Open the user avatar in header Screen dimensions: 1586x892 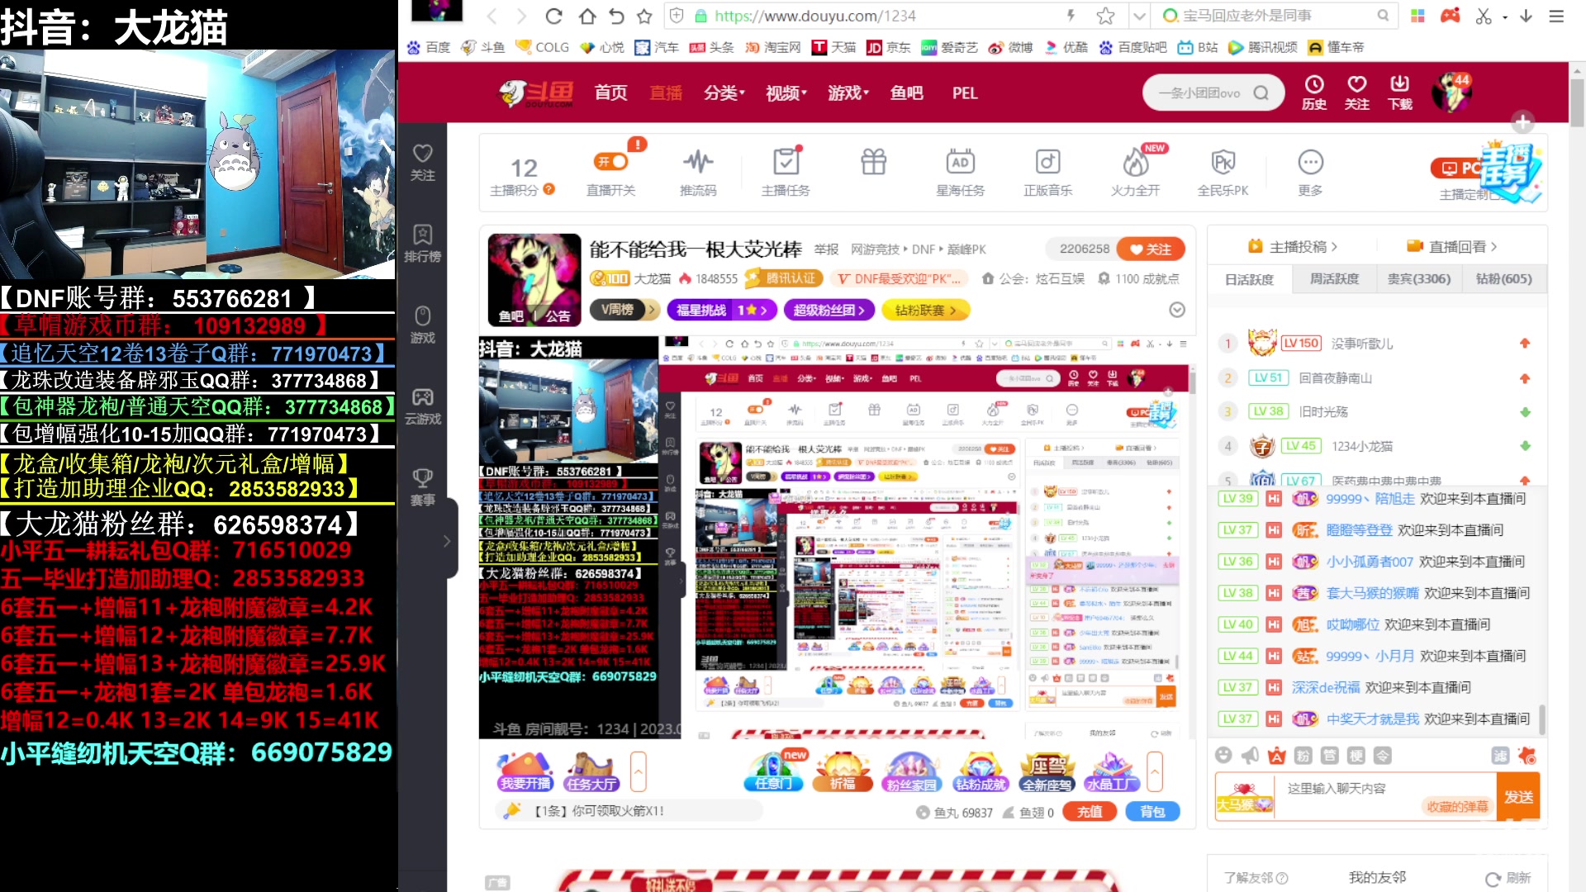(1451, 92)
